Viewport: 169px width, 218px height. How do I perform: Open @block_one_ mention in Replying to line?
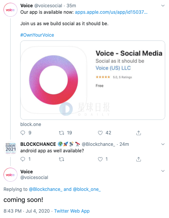(87, 189)
